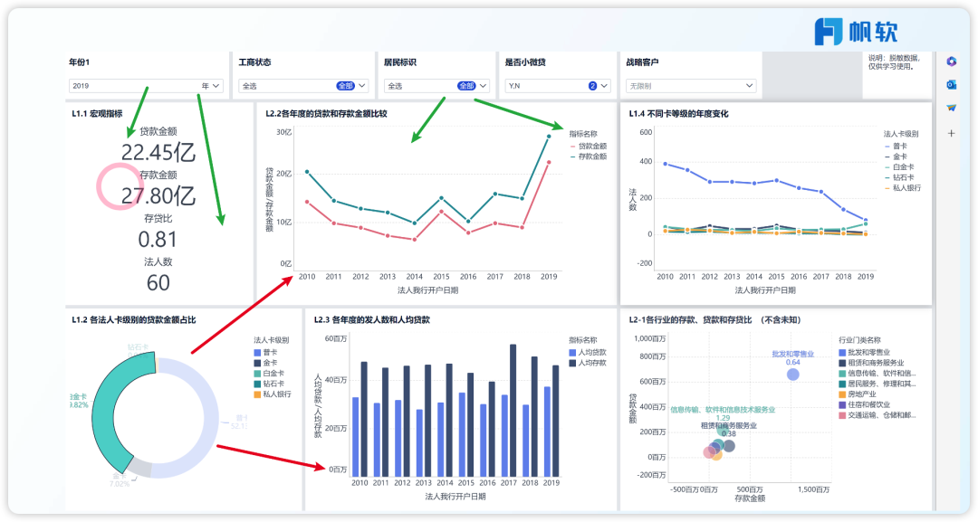Toggle 白金卡 legend entry in L1.2 donut chart
The height and width of the screenshot is (522, 978).
tap(269, 373)
